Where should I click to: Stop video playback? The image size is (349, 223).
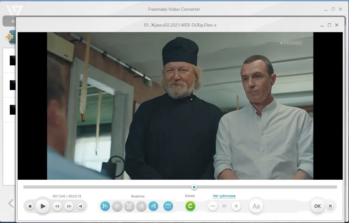pyautogui.click(x=30, y=206)
